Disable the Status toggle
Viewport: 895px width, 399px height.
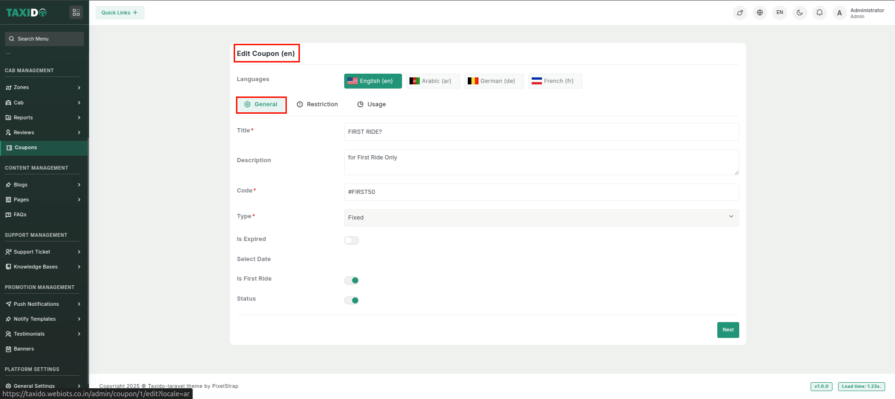[x=352, y=300]
